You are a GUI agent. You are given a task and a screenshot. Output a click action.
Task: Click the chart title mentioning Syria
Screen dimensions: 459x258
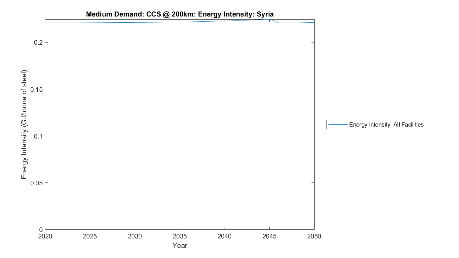(180, 14)
